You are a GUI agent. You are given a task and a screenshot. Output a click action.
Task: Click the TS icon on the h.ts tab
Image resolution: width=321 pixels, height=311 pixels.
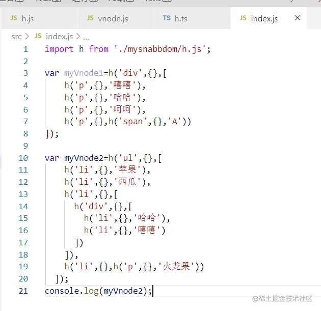click(167, 18)
